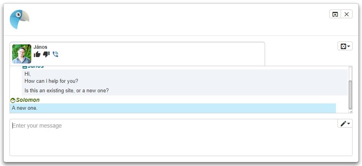Click the Solomon sender name

pyautogui.click(x=28, y=100)
